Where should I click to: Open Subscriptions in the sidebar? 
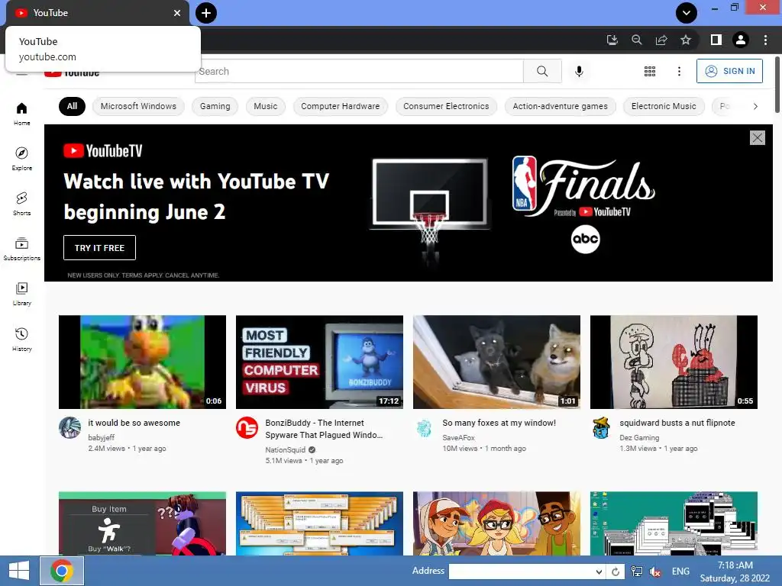tap(21, 250)
